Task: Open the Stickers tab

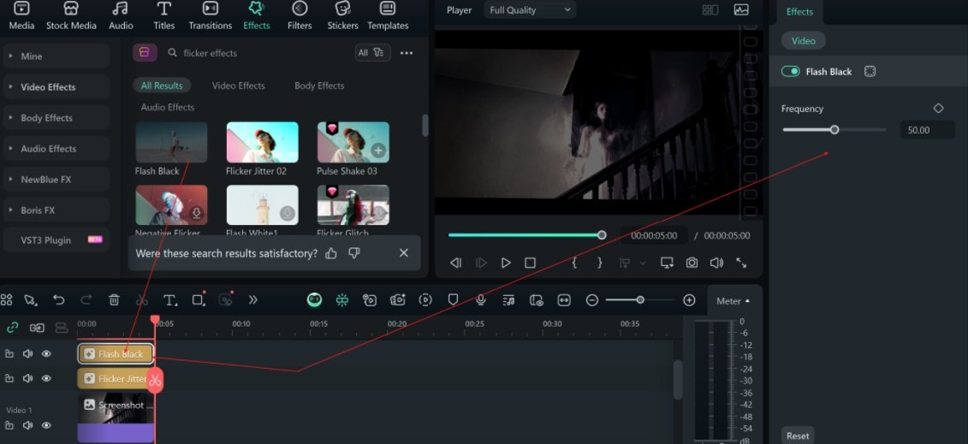Action: click(x=342, y=16)
